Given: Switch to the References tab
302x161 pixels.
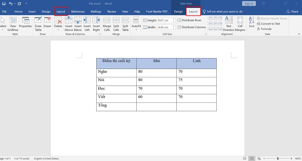Looking at the screenshot, I should (78, 12).
